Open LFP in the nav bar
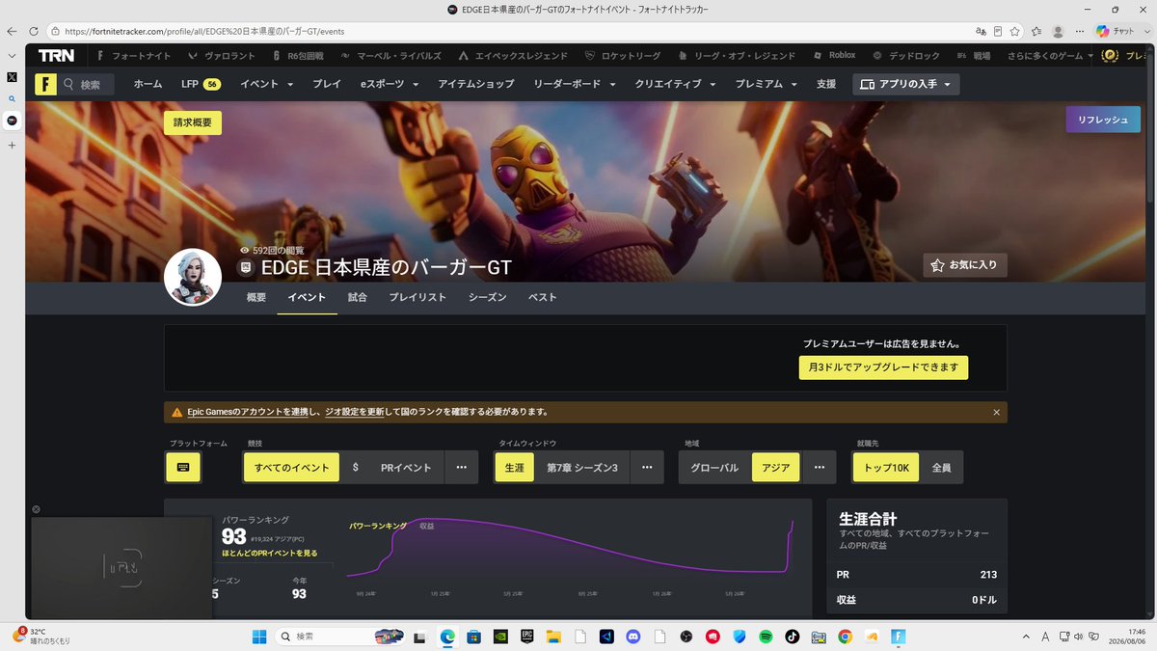The image size is (1157, 651). [201, 84]
